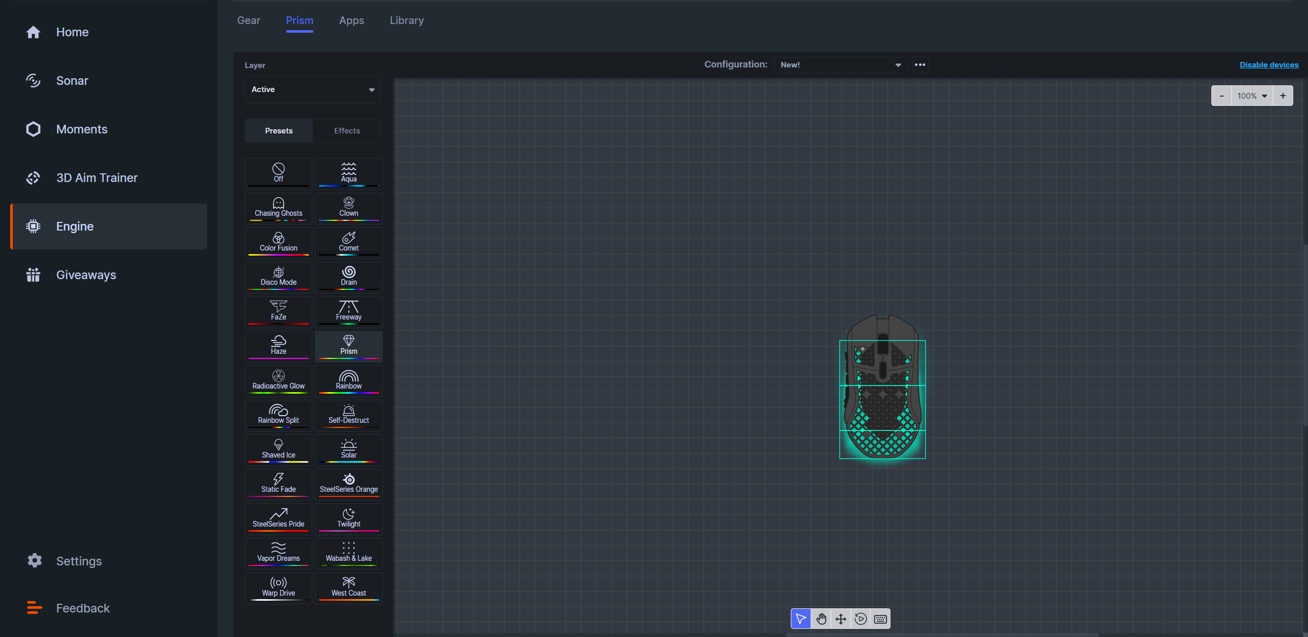Select the hand pan tool
This screenshot has width=1308, height=637.
[x=821, y=619]
